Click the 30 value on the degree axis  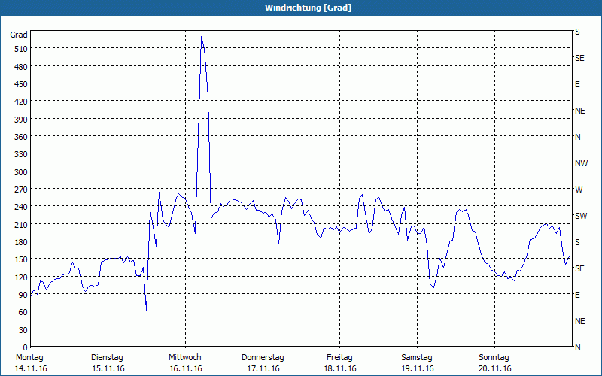click(23, 330)
